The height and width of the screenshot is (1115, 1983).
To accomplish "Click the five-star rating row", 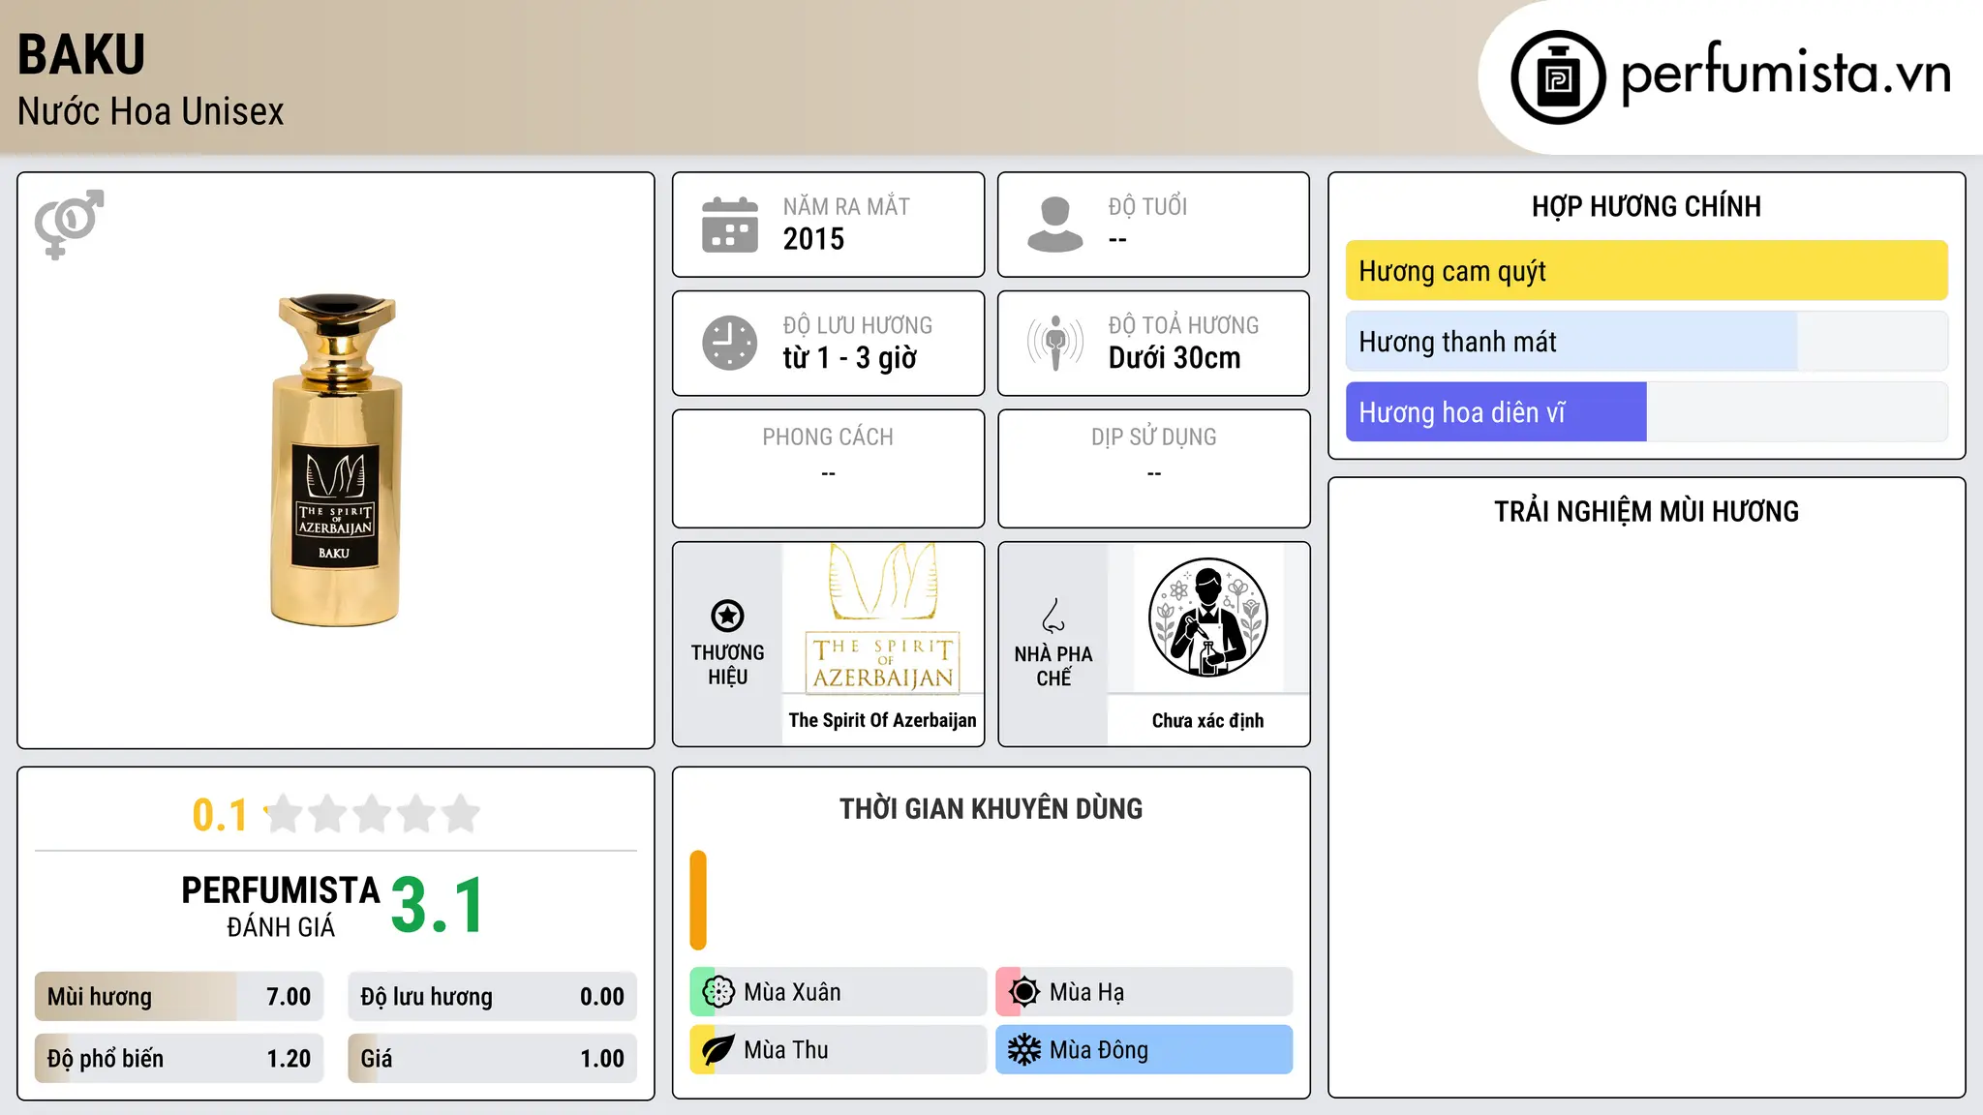I will click(x=373, y=814).
